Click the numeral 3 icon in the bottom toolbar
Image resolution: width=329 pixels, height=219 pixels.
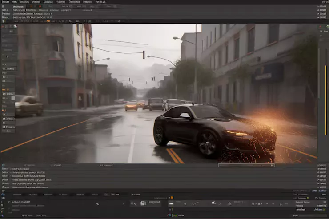point(281,204)
